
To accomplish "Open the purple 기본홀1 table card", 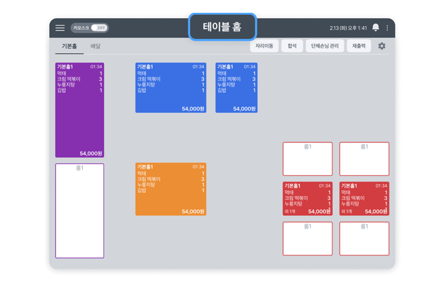I will [x=80, y=109].
